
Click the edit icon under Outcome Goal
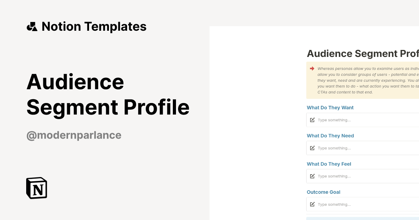(x=312, y=204)
